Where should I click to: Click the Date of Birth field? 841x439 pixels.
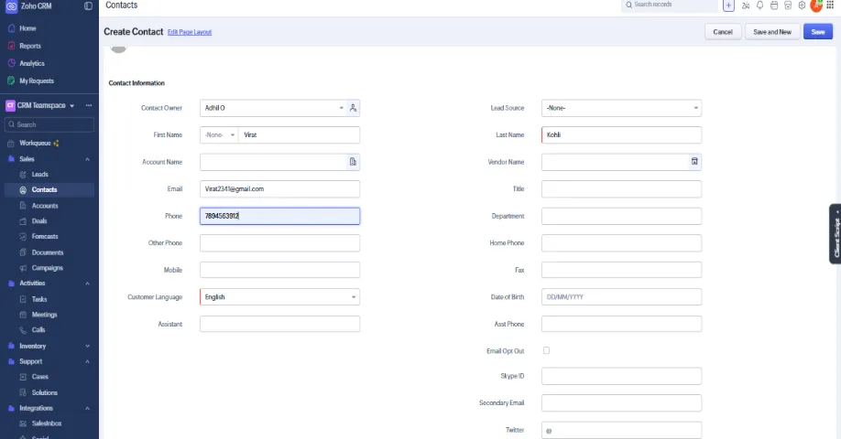click(x=621, y=297)
